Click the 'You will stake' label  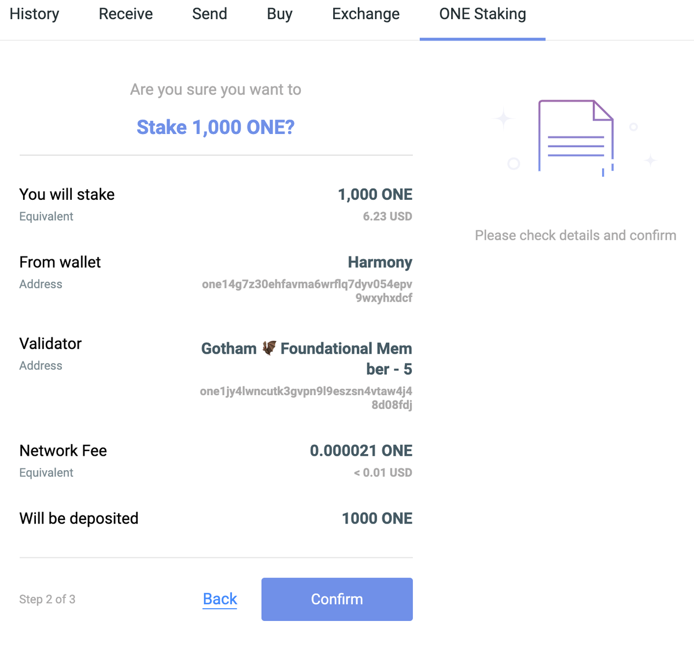[67, 194]
